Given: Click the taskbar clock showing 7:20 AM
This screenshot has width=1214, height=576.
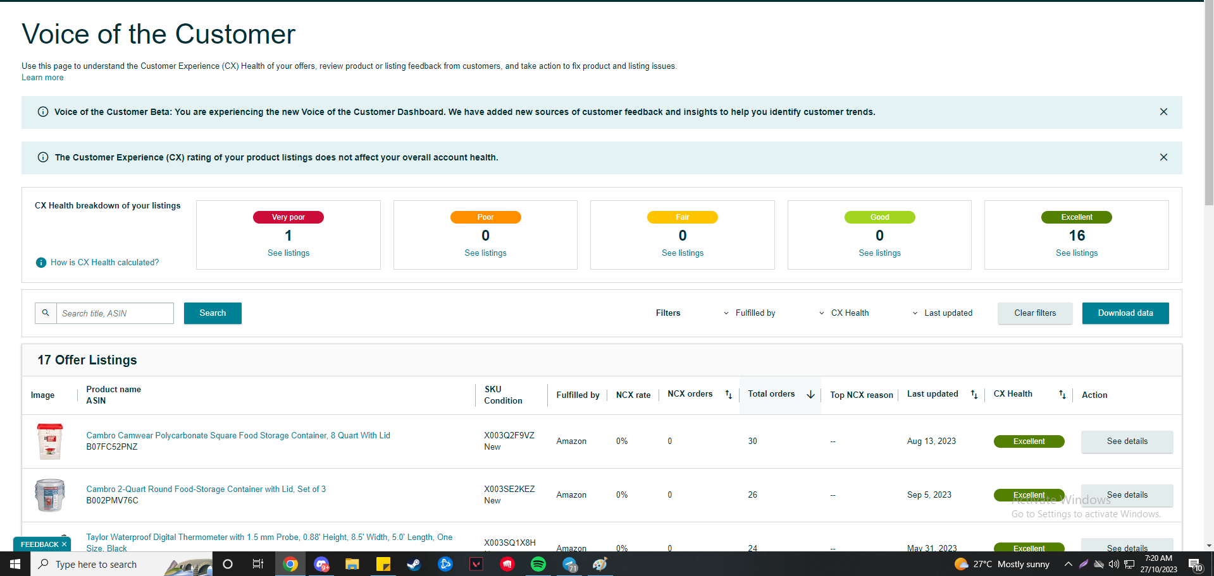Looking at the screenshot, I should pos(1159,564).
